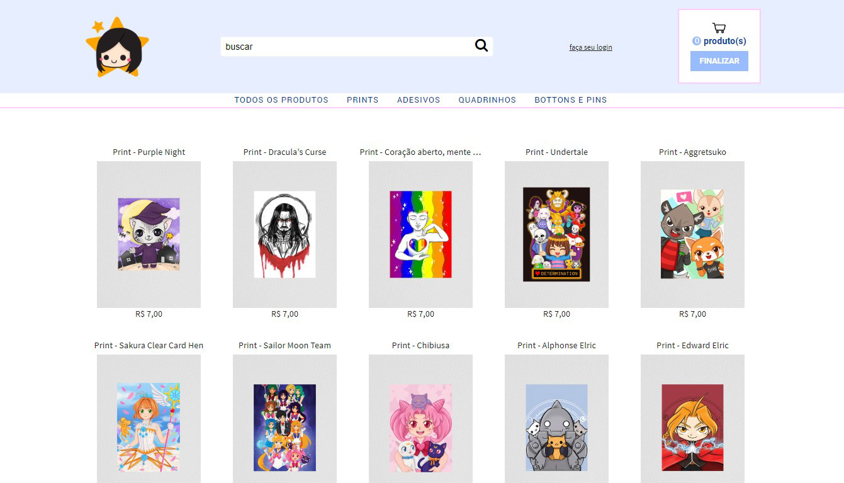Open 'Print - Edward Elric' title link
This screenshot has width=844, height=483.
coord(692,345)
